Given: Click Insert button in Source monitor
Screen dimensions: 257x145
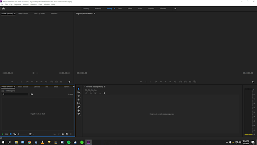Looking at the screenshot, I should pyautogui.click(x=52, y=82).
